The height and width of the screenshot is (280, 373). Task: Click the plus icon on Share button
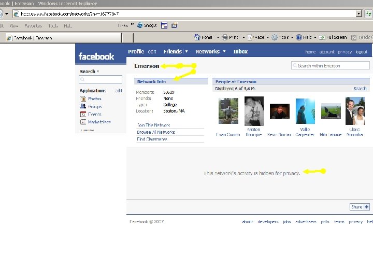click(x=367, y=207)
